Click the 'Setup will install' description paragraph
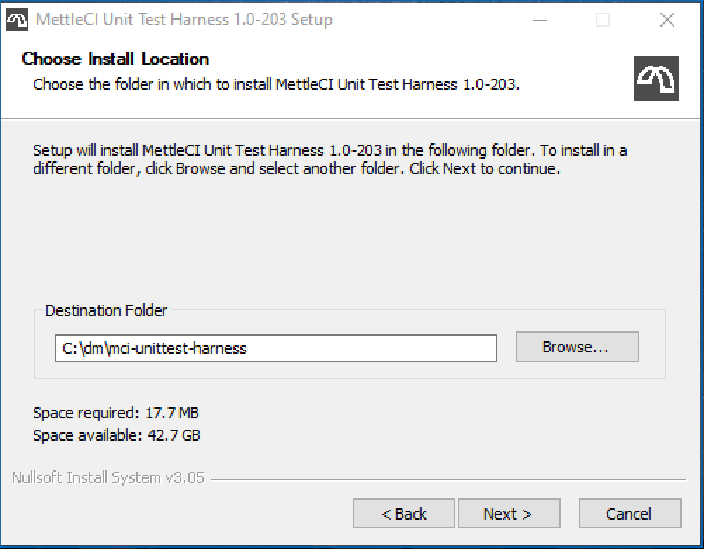Screen dimensions: 704x549 click(330, 159)
